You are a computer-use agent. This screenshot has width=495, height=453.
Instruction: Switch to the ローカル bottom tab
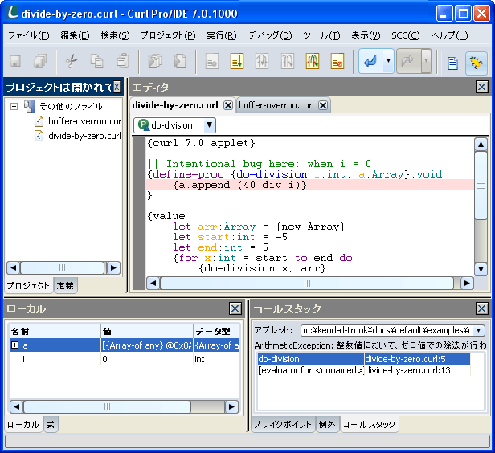23,425
